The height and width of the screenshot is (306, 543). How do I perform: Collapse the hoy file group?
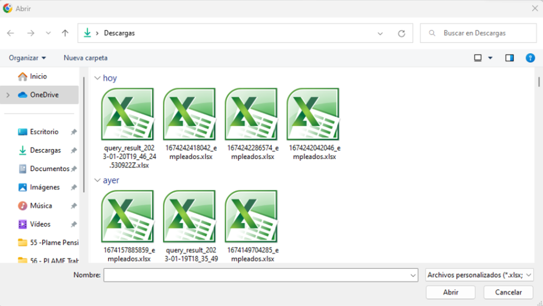click(97, 78)
